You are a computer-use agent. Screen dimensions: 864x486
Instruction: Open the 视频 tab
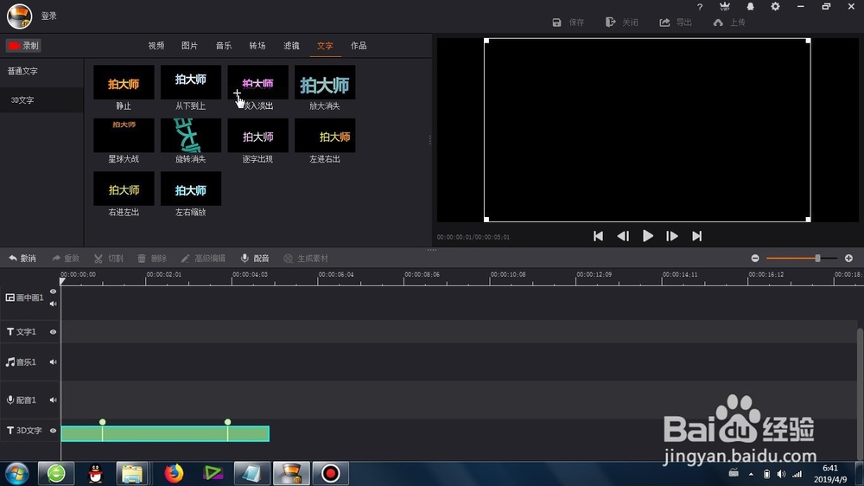tap(156, 46)
